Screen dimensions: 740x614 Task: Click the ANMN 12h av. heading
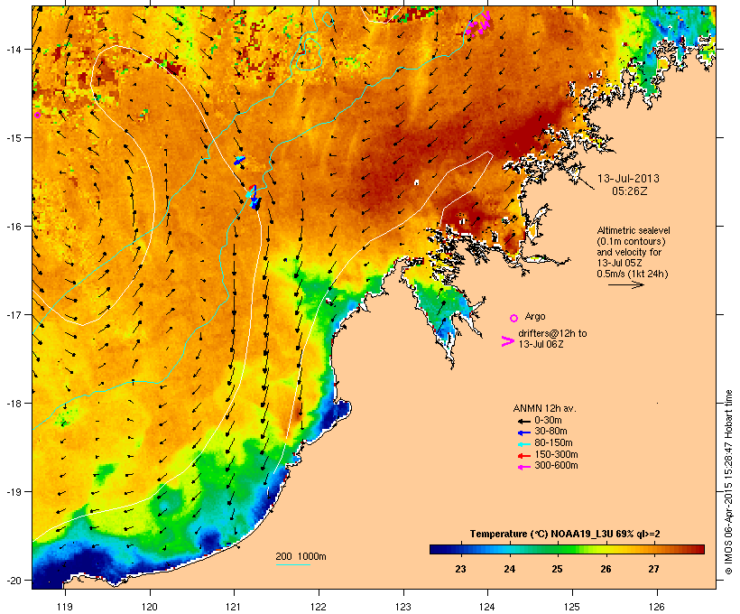click(544, 408)
